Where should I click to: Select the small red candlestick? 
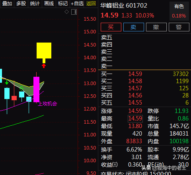coord(14,98)
